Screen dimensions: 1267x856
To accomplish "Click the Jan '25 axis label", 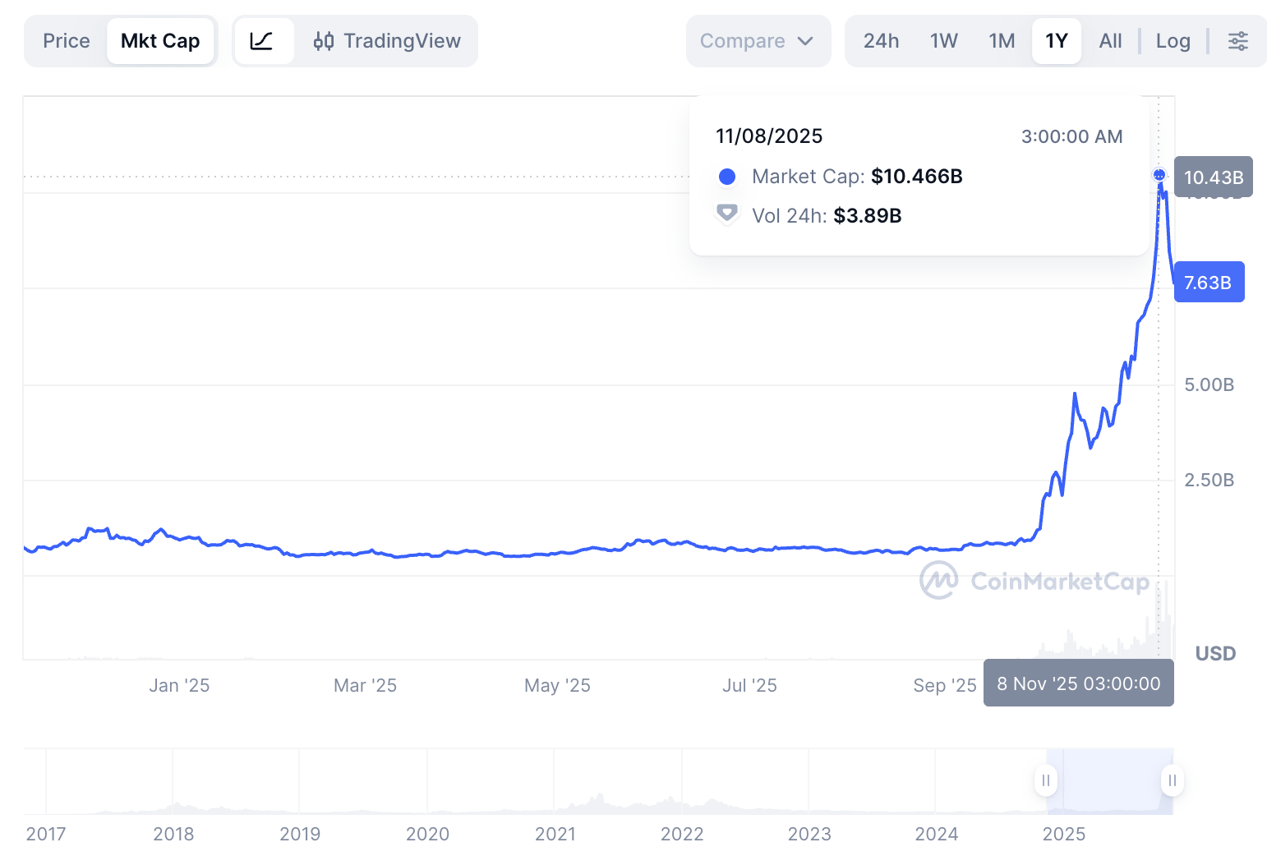I will pyautogui.click(x=179, y=685).
